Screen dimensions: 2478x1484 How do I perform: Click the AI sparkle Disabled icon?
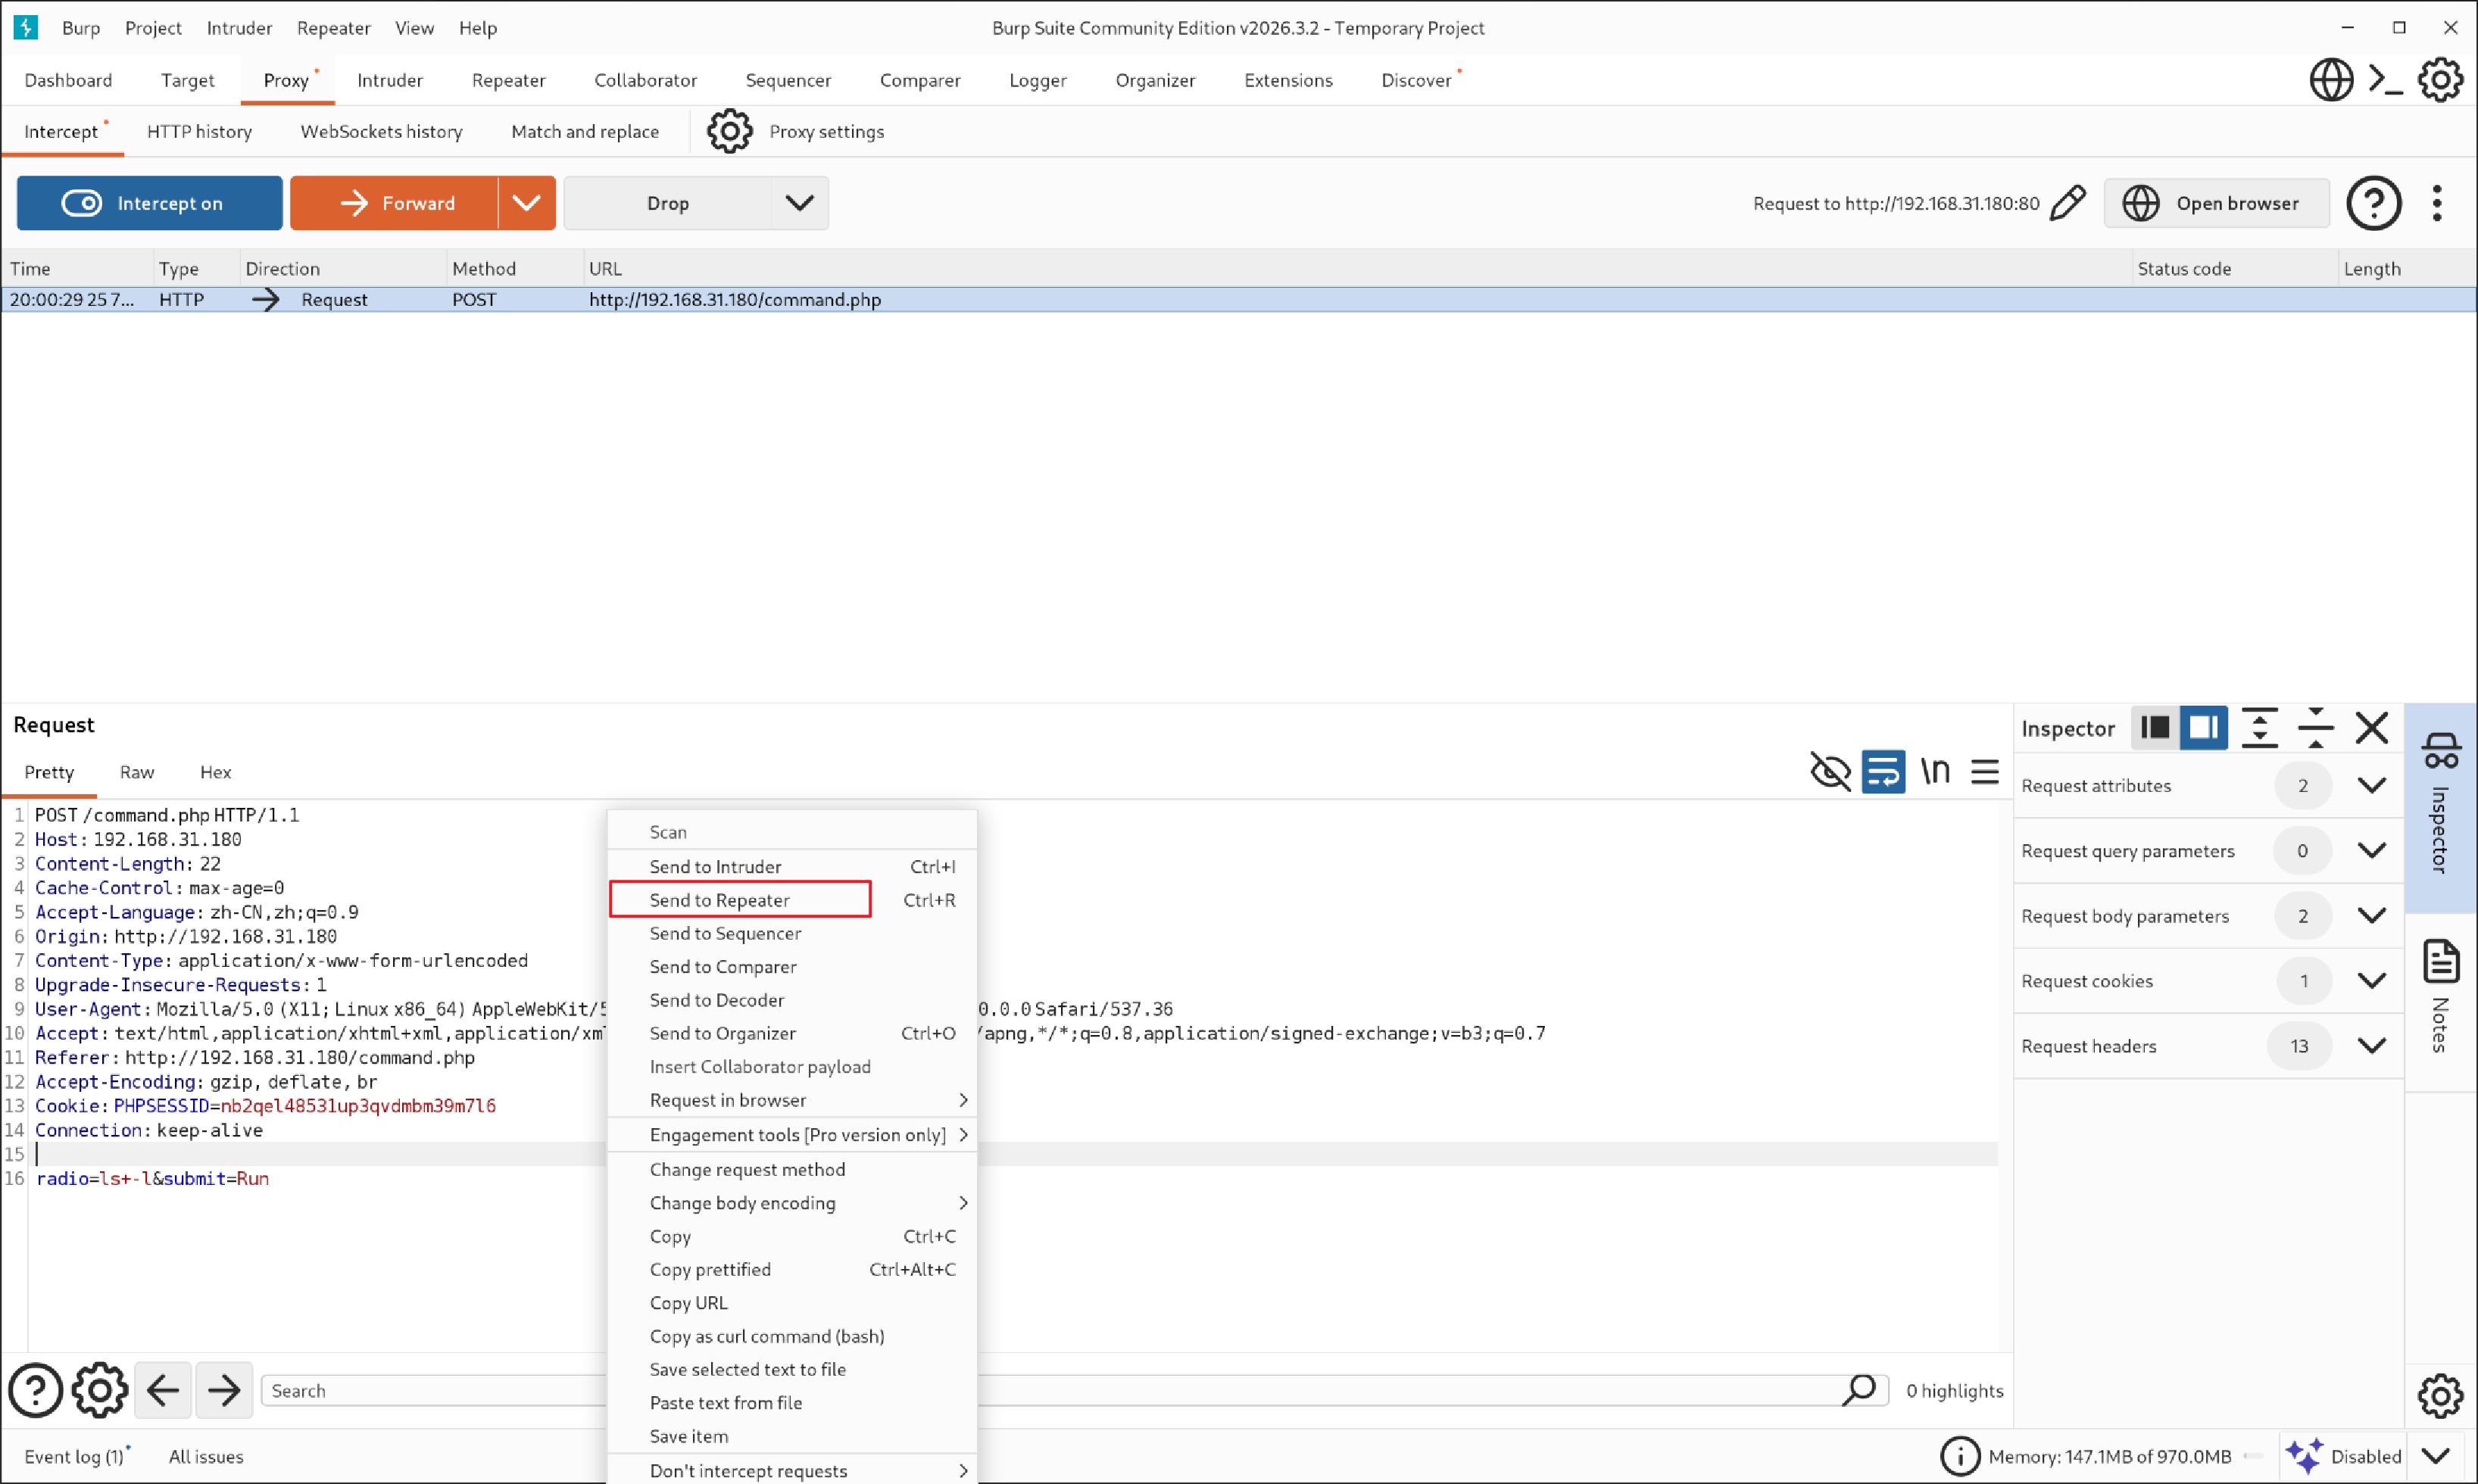(2304, 1456)
